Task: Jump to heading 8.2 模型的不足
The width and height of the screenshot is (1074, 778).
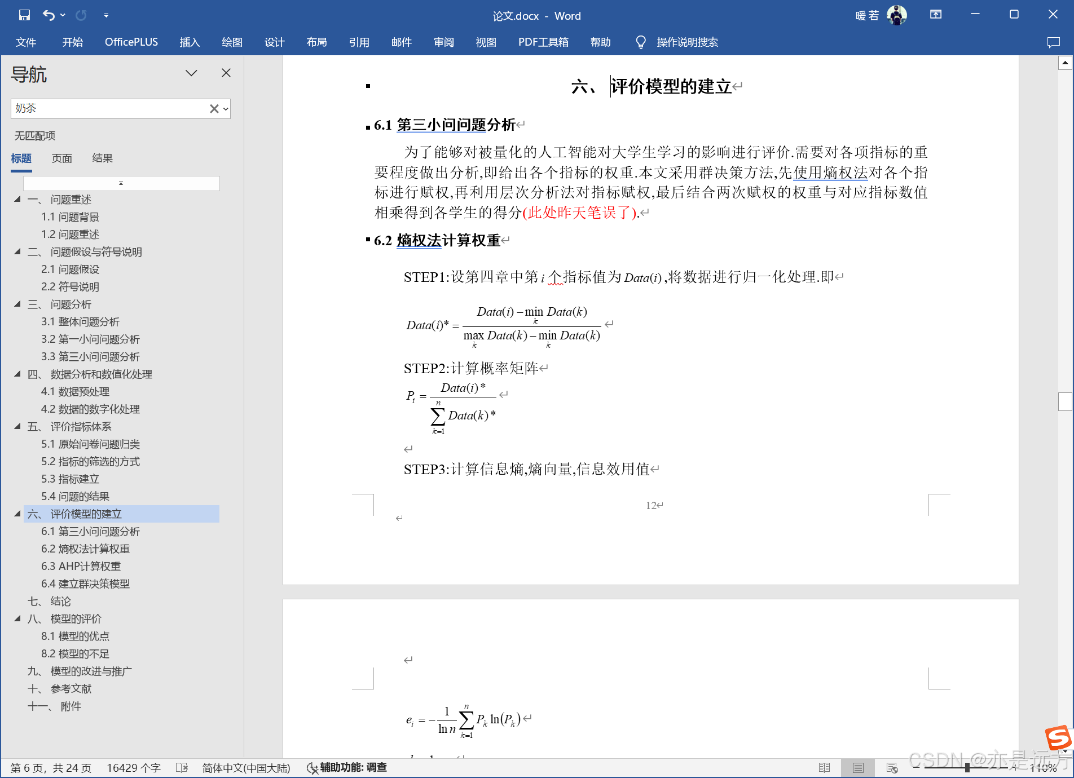Action: pos(75,654)
